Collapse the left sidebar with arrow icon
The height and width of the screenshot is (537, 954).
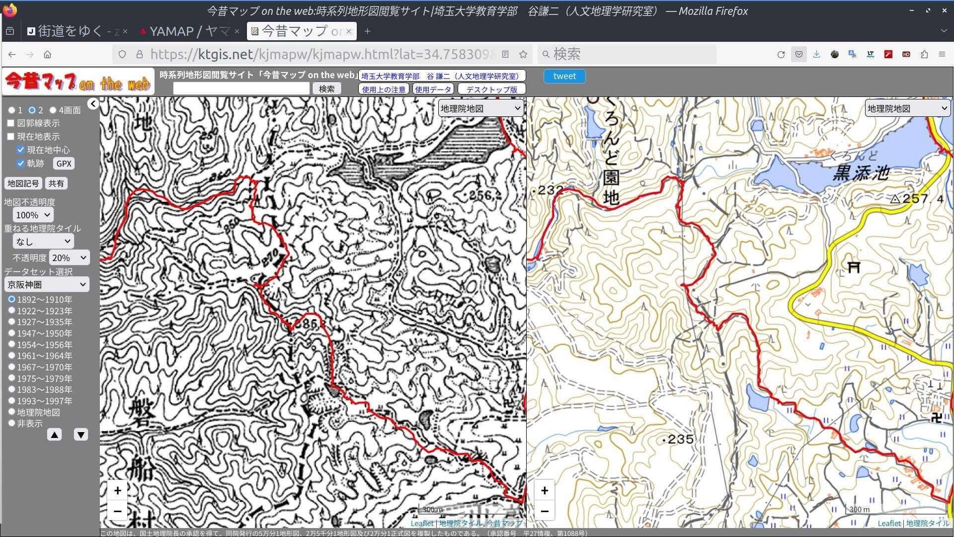pos(93,103)
